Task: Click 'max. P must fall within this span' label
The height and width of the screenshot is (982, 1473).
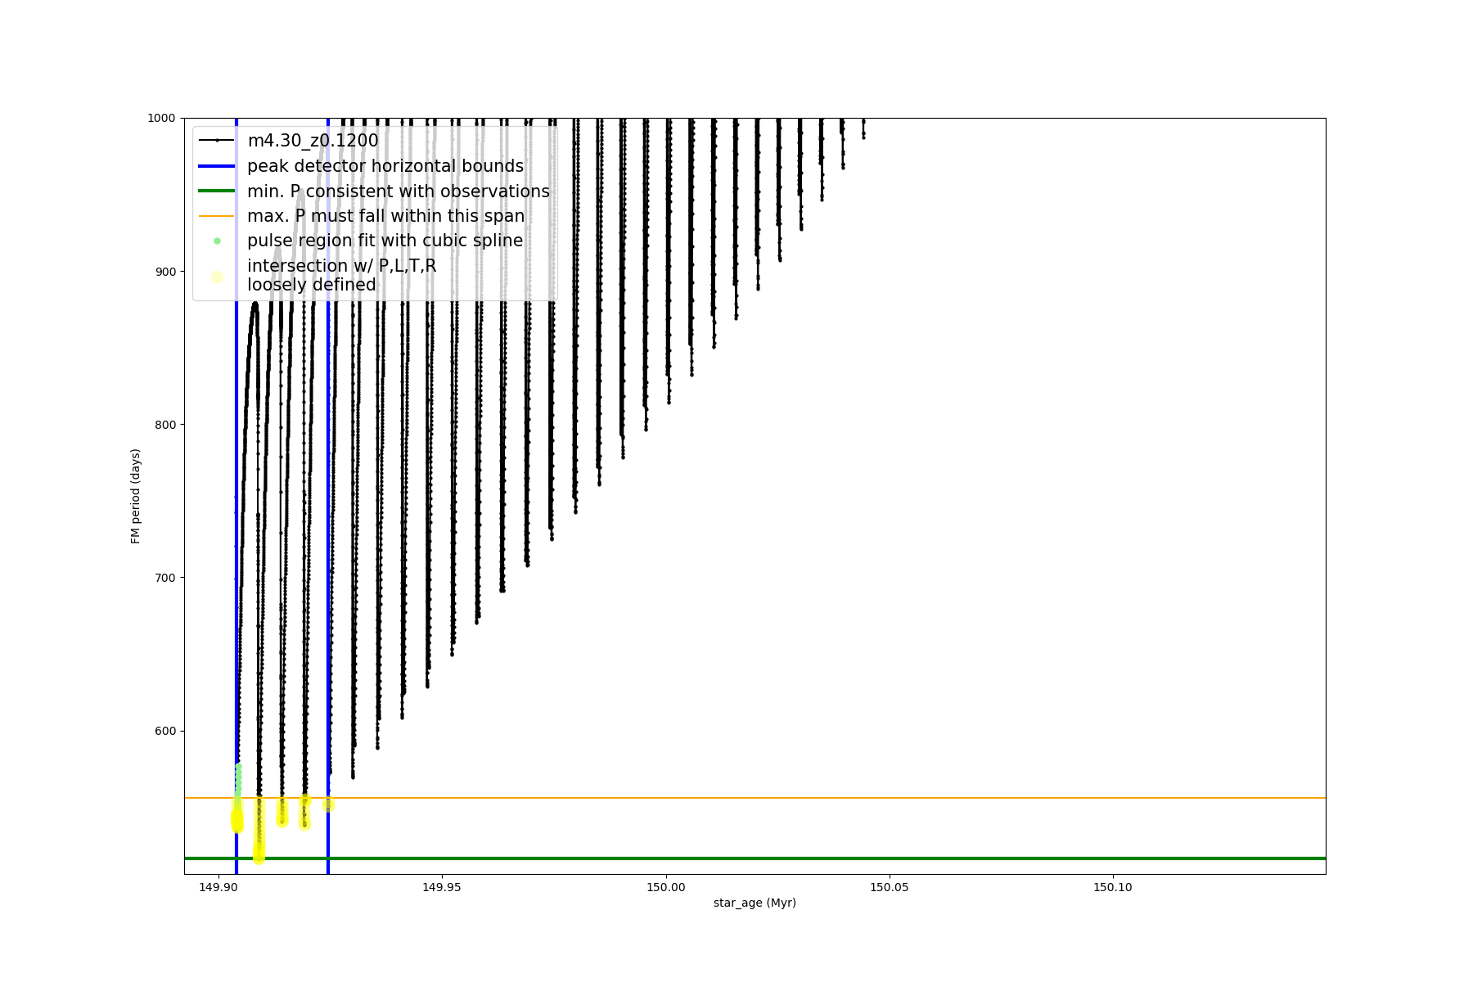Action: click(385, 216)
